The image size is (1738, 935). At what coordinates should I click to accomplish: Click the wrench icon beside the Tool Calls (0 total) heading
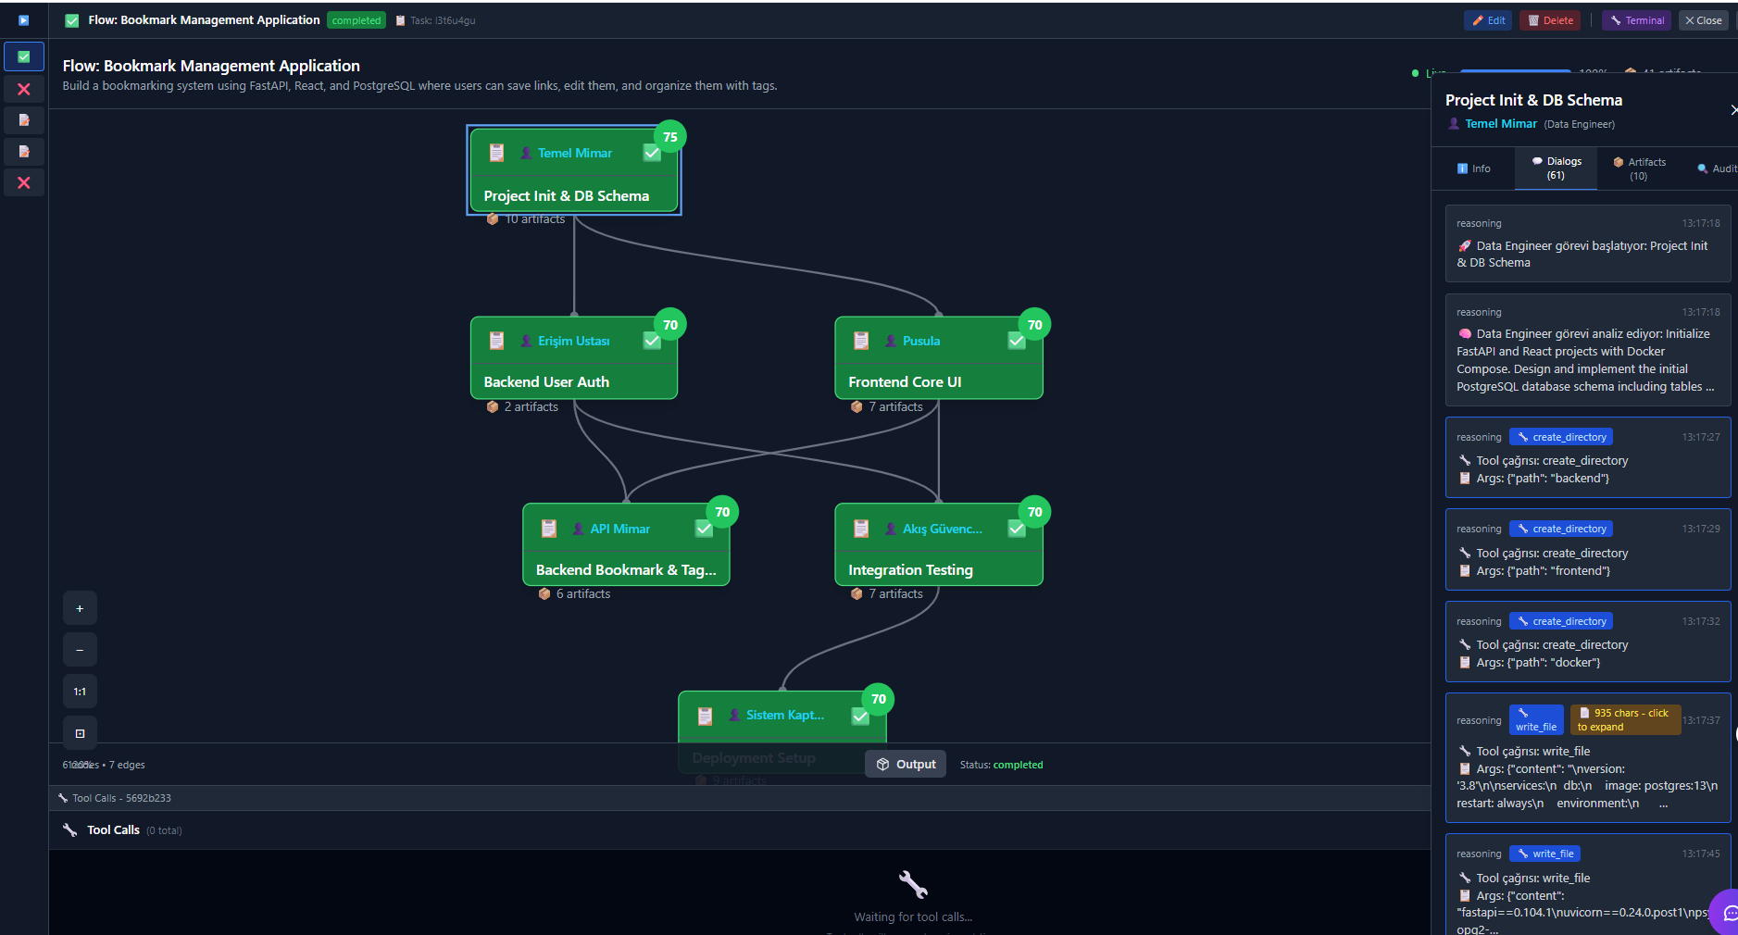click(70, 830)
